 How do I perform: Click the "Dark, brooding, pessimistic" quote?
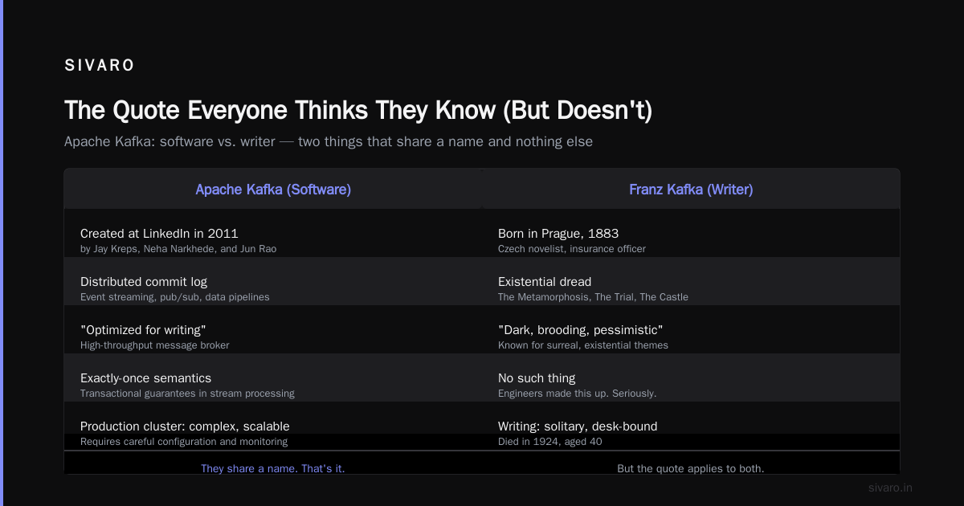pos(580,330)
